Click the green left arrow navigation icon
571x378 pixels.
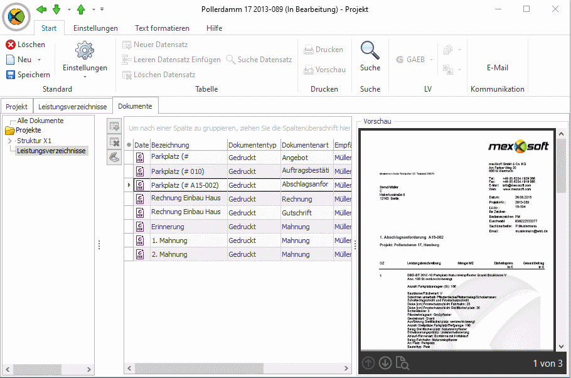[x=41, y=9]
